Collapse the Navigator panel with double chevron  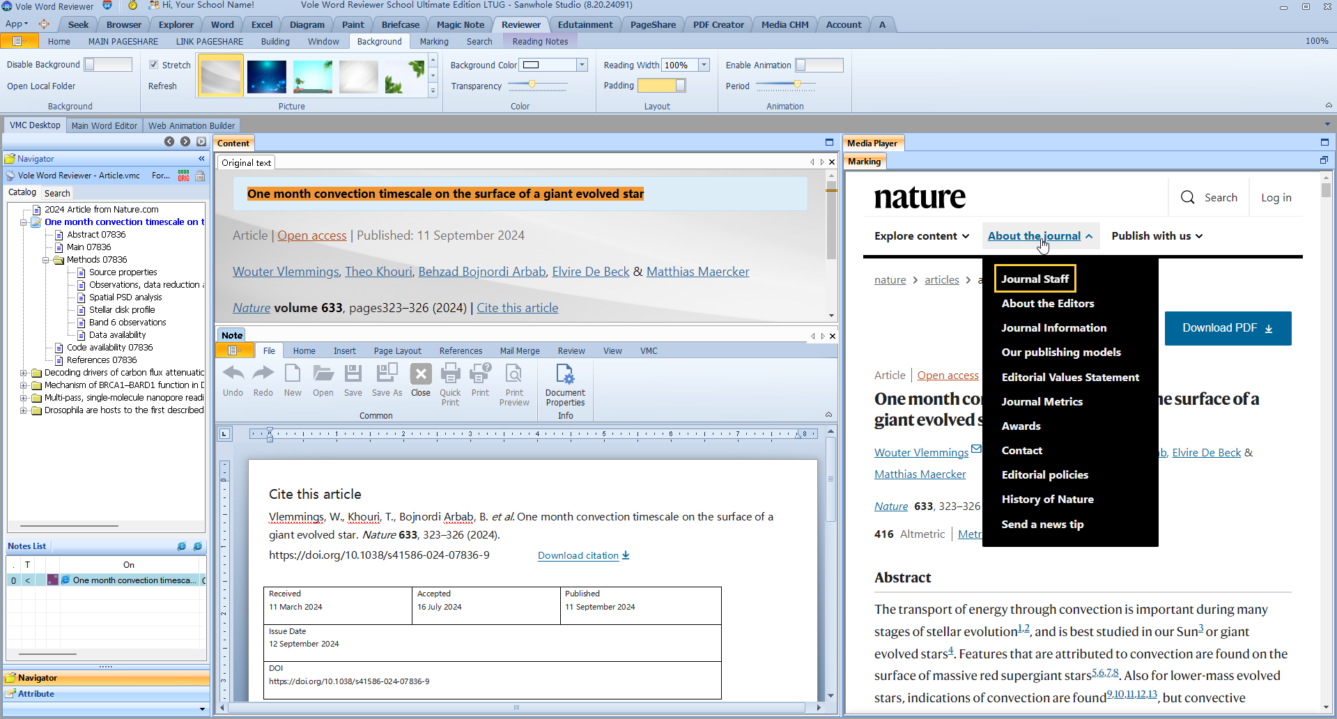201,159
